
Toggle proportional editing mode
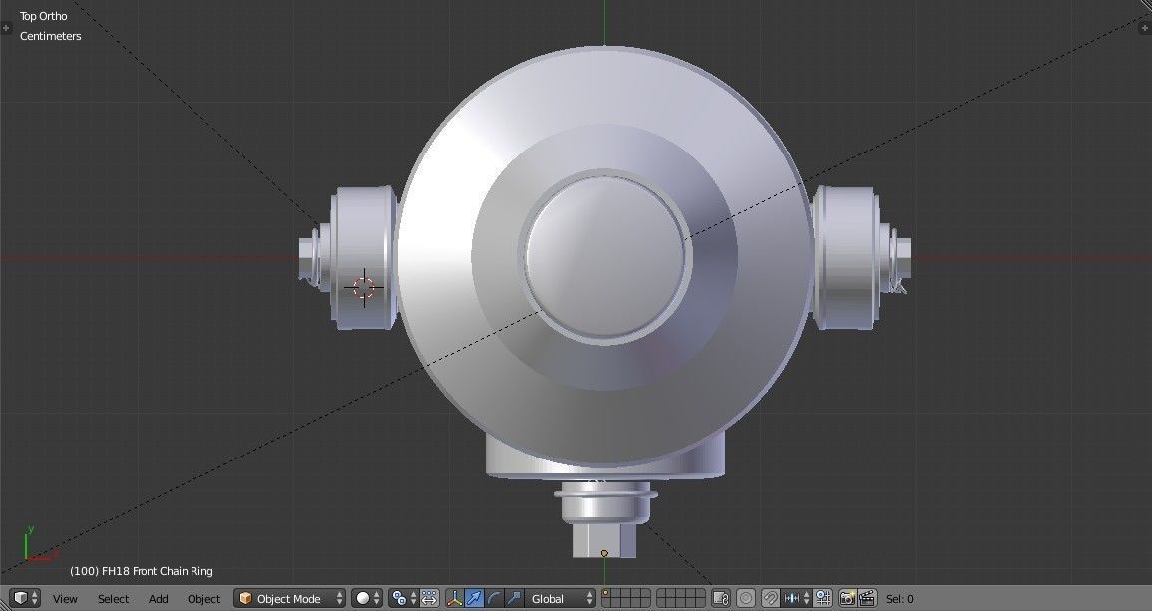[746, 598]
